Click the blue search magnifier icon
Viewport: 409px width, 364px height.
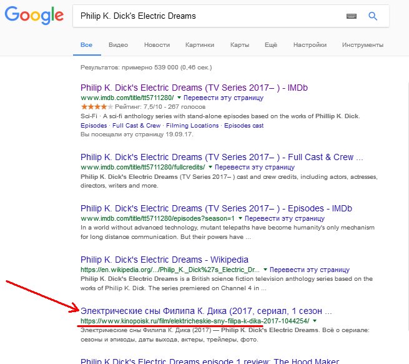pyautogui.click(x=373, y=16)
